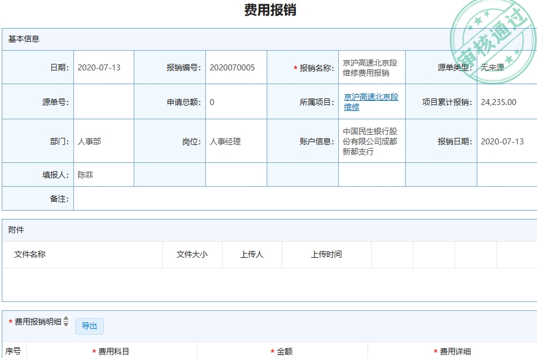Viewport: 537px width, 358px height.
Task: Collapse the 附件 section header
Action: 15,232
